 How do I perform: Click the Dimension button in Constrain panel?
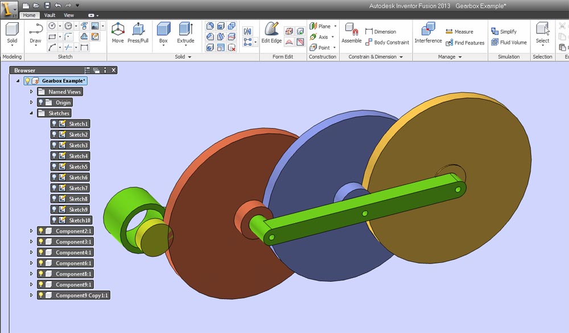coord(380,32)
